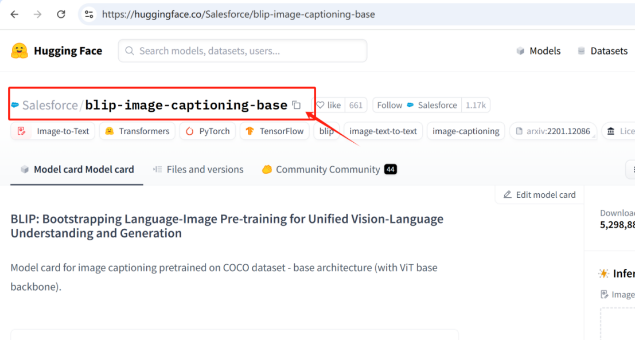Viewport: 635px width, 340px height.
Task: Click the forward navigation arrow
Action: click(38, 14)
